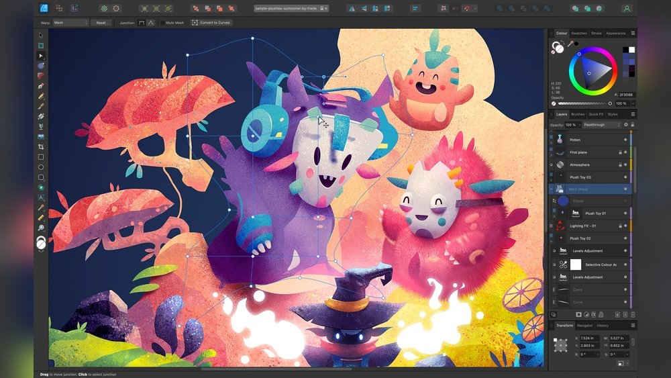The image size is (671, 378).
Task: Click the white recent colour swatch
Action: click(631, 50)
